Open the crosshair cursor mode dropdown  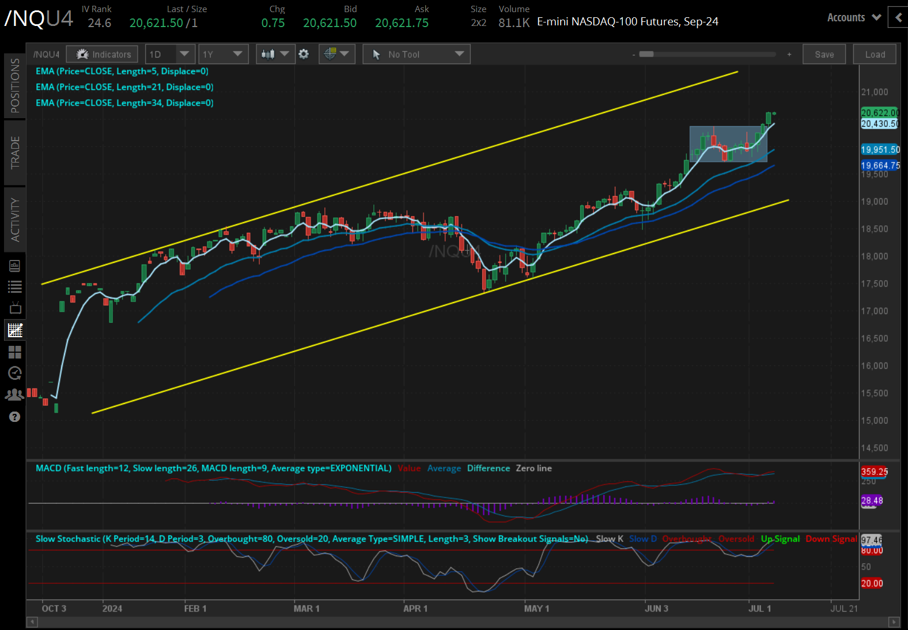[x=337, y=54]
